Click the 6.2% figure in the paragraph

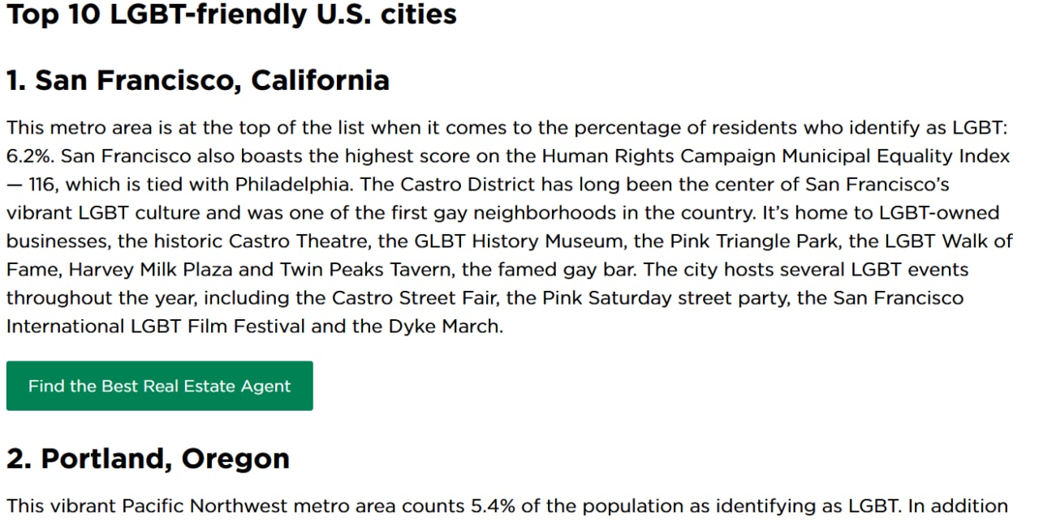coord(28,156)
